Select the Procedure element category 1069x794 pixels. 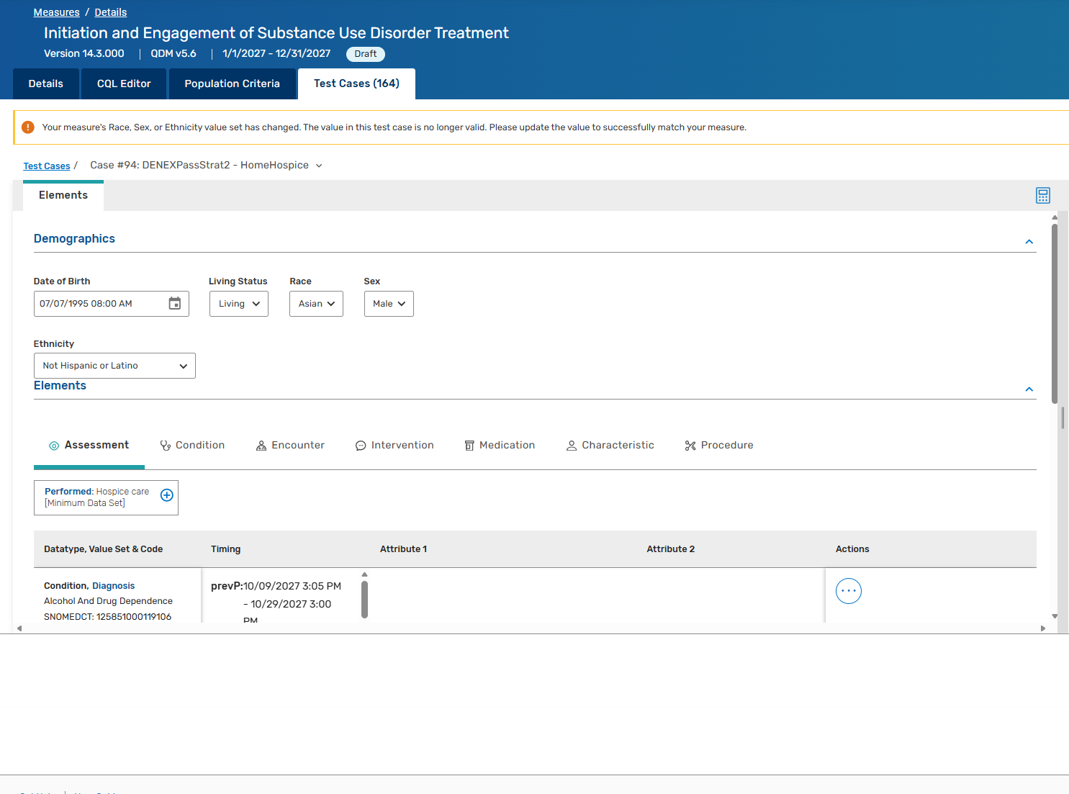[x=718, y=446]
